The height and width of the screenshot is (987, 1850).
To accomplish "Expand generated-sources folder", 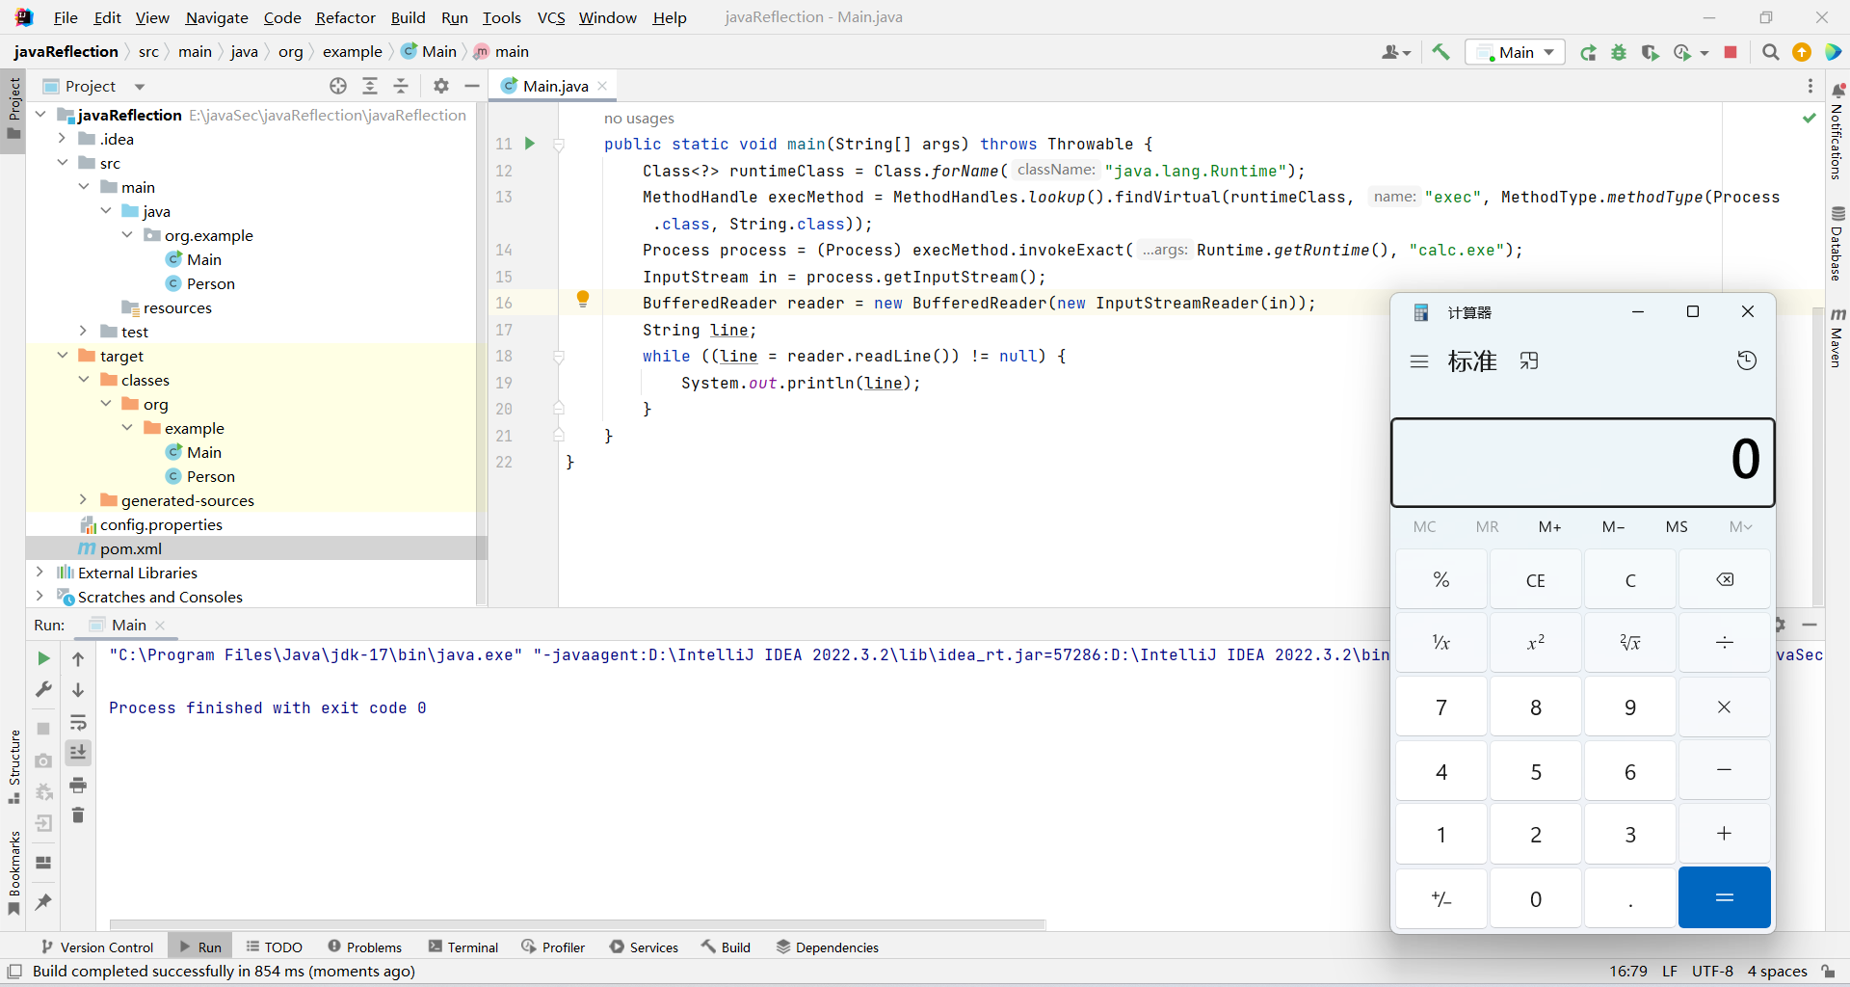I will click(84, 500).
